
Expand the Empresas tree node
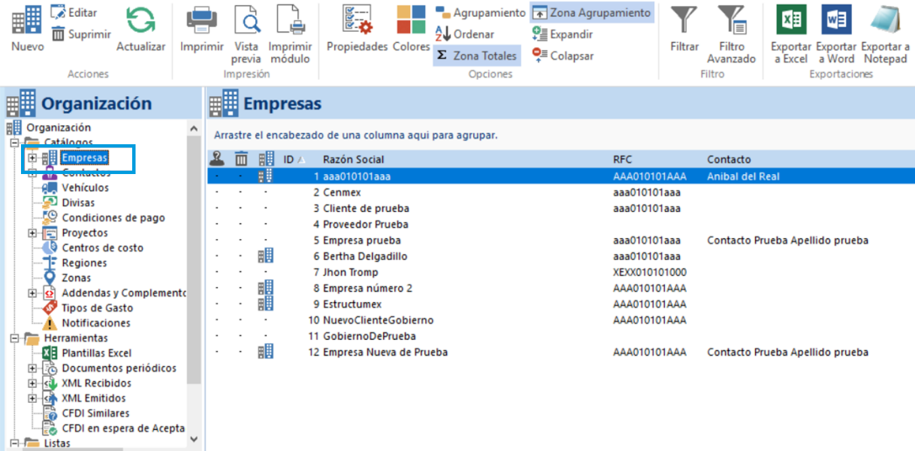tap(32, 158)
